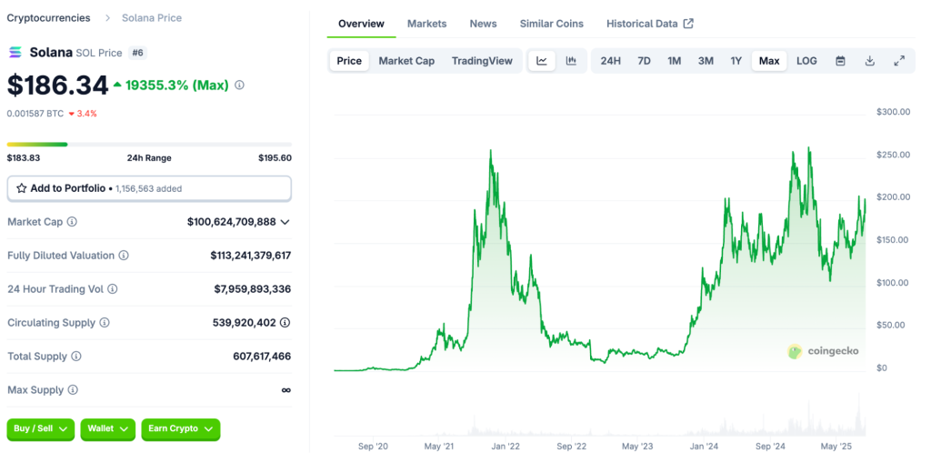Switch to the Markets tab

[426, 24]
